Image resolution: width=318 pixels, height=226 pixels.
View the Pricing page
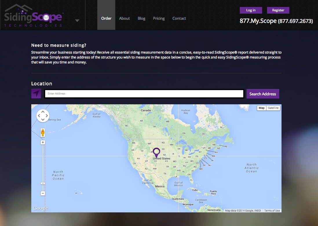pyautogui.click(x=159, y=19)
